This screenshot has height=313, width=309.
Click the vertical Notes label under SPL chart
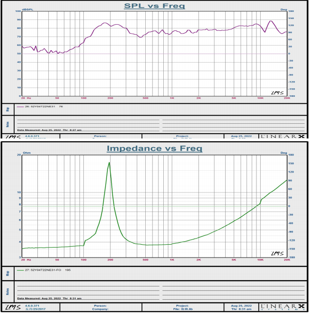pyautogui.click(x=8, y=124)
